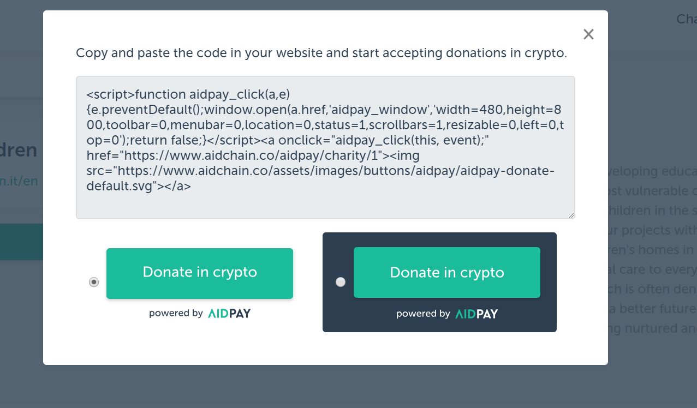Select the dark theme donate button radio
The width and height of the screenshot is (697, 408).
(x=341, y=282)
